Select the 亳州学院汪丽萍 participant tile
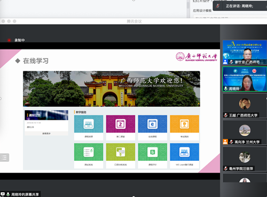267x197 pixels. pyautogui.click(x=245, y=159)
